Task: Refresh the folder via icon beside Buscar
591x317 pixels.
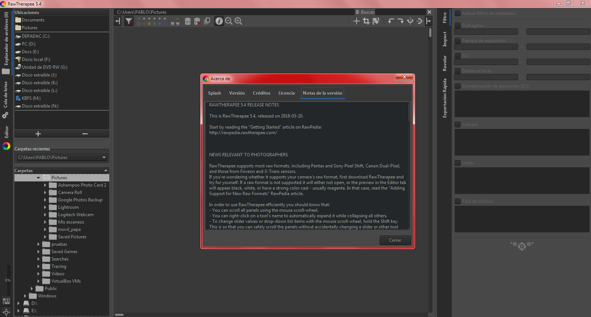Action: click(357, 12)
